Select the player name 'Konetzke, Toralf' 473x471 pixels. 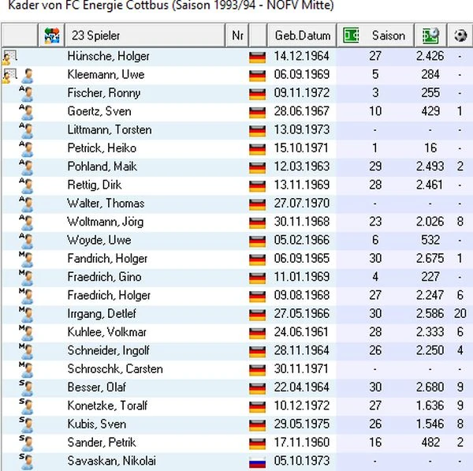(107, 406)
